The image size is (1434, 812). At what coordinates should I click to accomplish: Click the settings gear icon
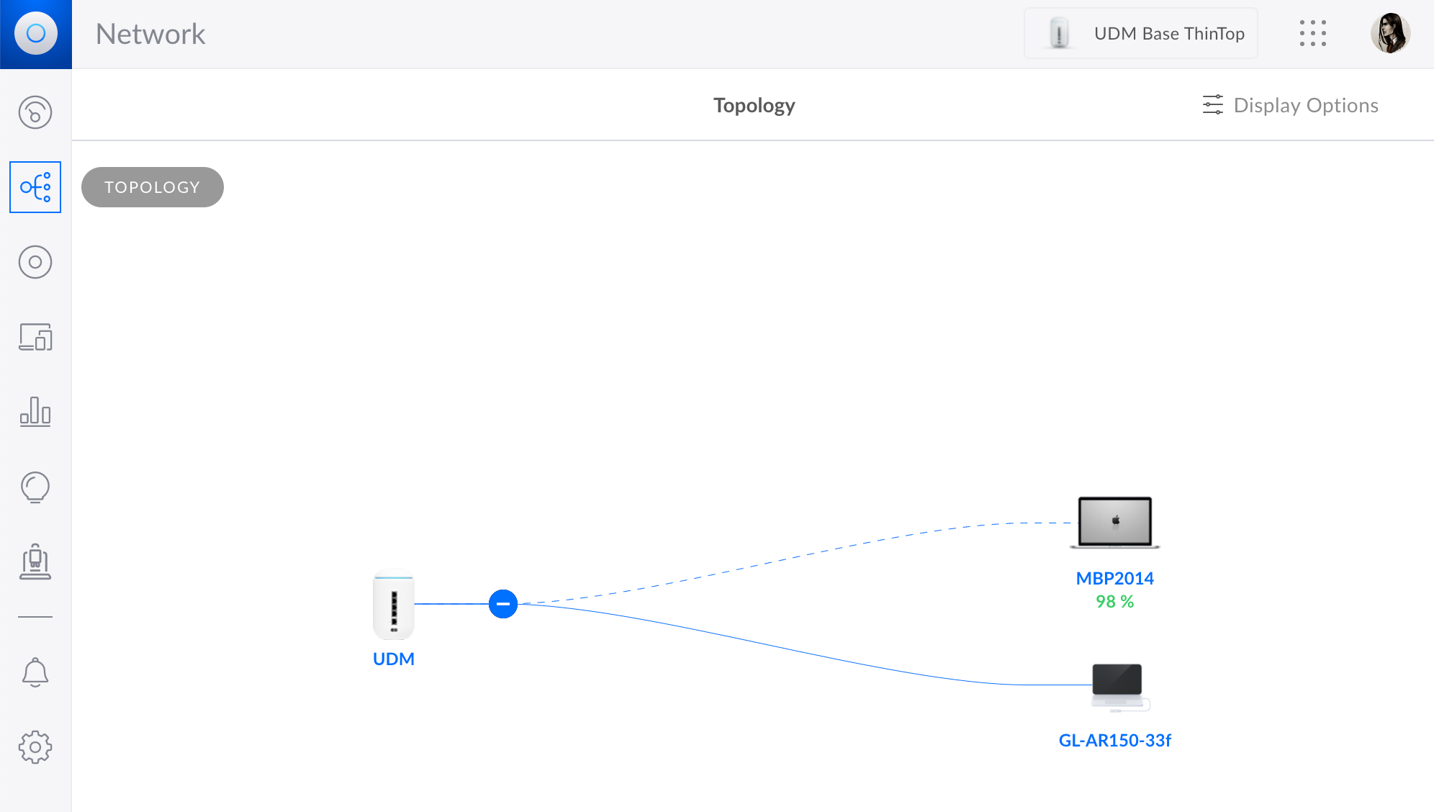coord(35,747)
